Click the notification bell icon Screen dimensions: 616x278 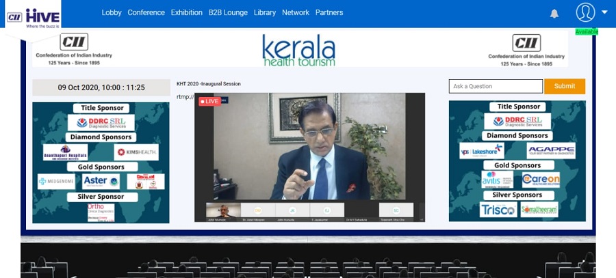click(554, 13)
